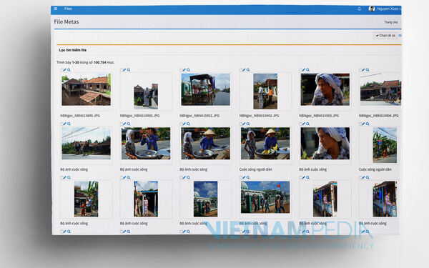
Task: Magnify the mosque with red flag photo
Action: coord(248,177)
